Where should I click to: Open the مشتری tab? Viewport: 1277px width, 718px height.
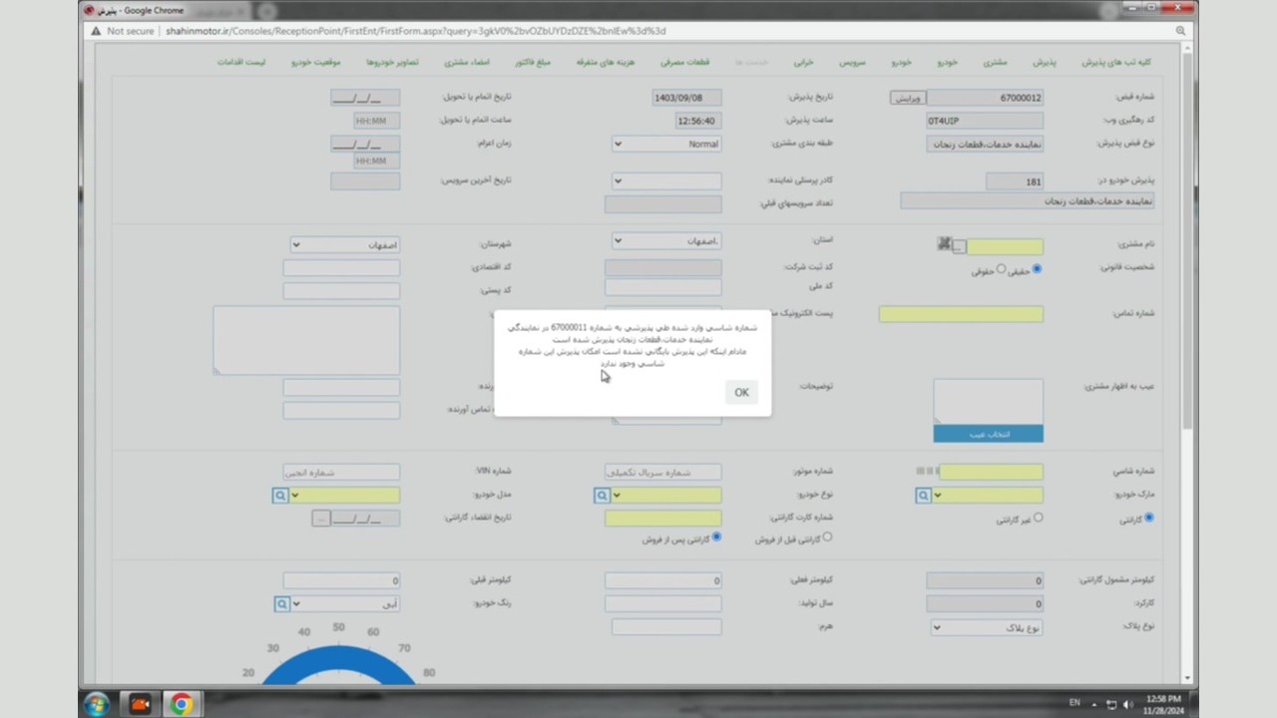[x=995, y=62]
